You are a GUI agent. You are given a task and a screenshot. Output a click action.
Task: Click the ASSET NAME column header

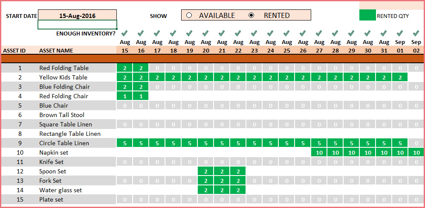pyautogui.click(x=56, y=50)
